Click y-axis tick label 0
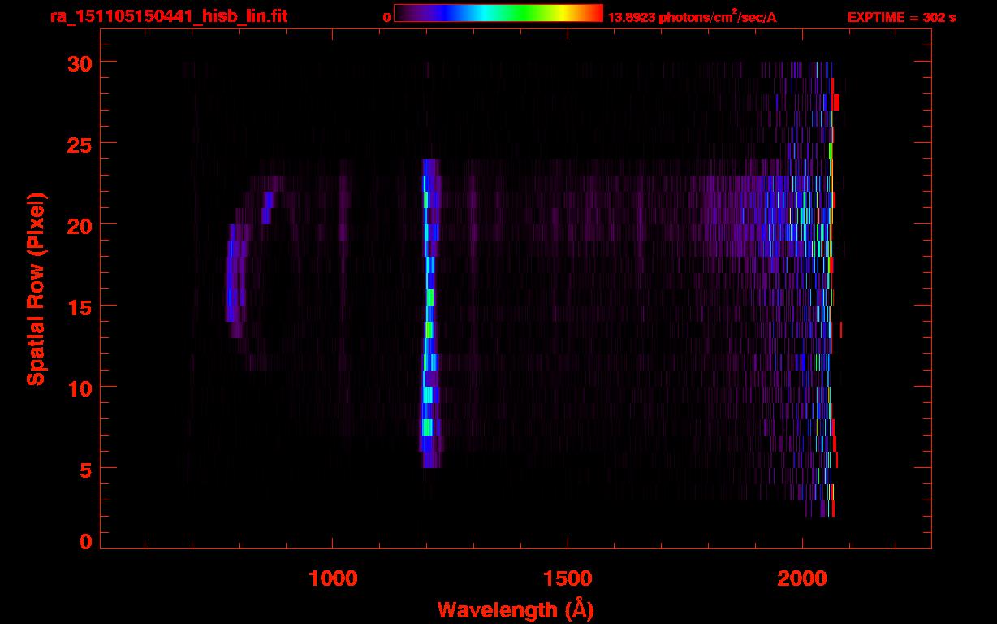The width and height of the screenshot is (997, 624). coord(85,541)
